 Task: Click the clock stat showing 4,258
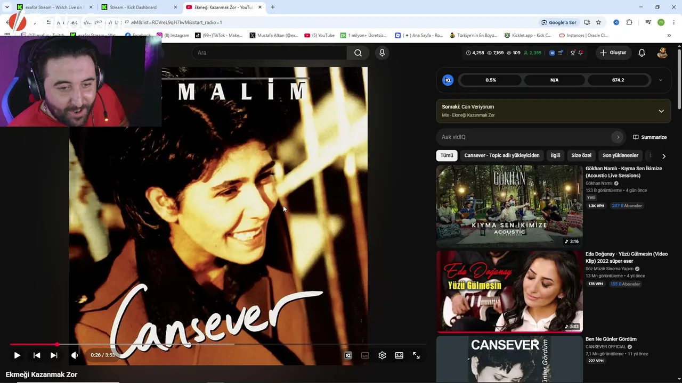point(475,53)
